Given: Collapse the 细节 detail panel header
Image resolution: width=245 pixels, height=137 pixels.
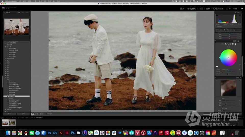Looking at the screenshot, I should click(x=241, y=78).
